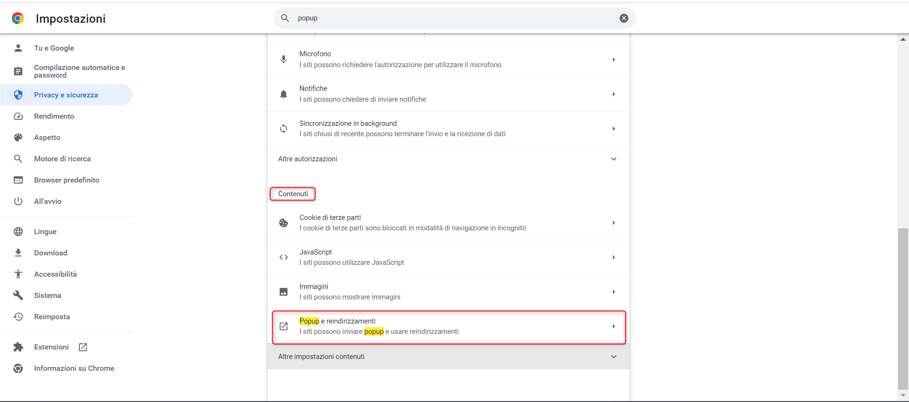Clear the search field with X icon
The height and width of the screenshot is (402, 909).
(x=624, y=18)
